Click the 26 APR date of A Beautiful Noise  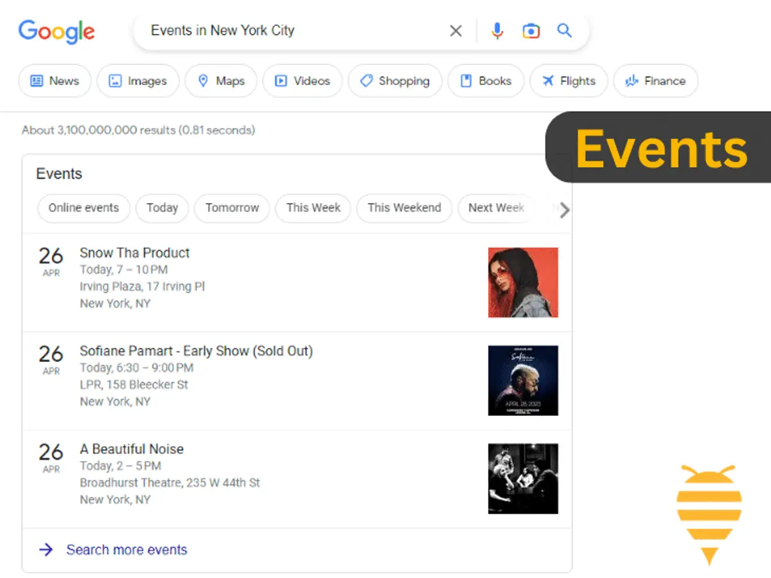(51, 457)
